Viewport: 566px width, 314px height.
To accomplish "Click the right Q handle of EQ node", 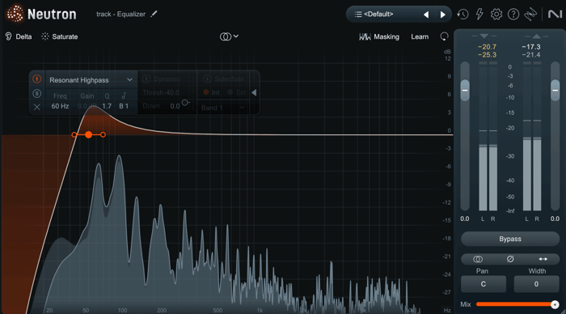I will point(103,135).
